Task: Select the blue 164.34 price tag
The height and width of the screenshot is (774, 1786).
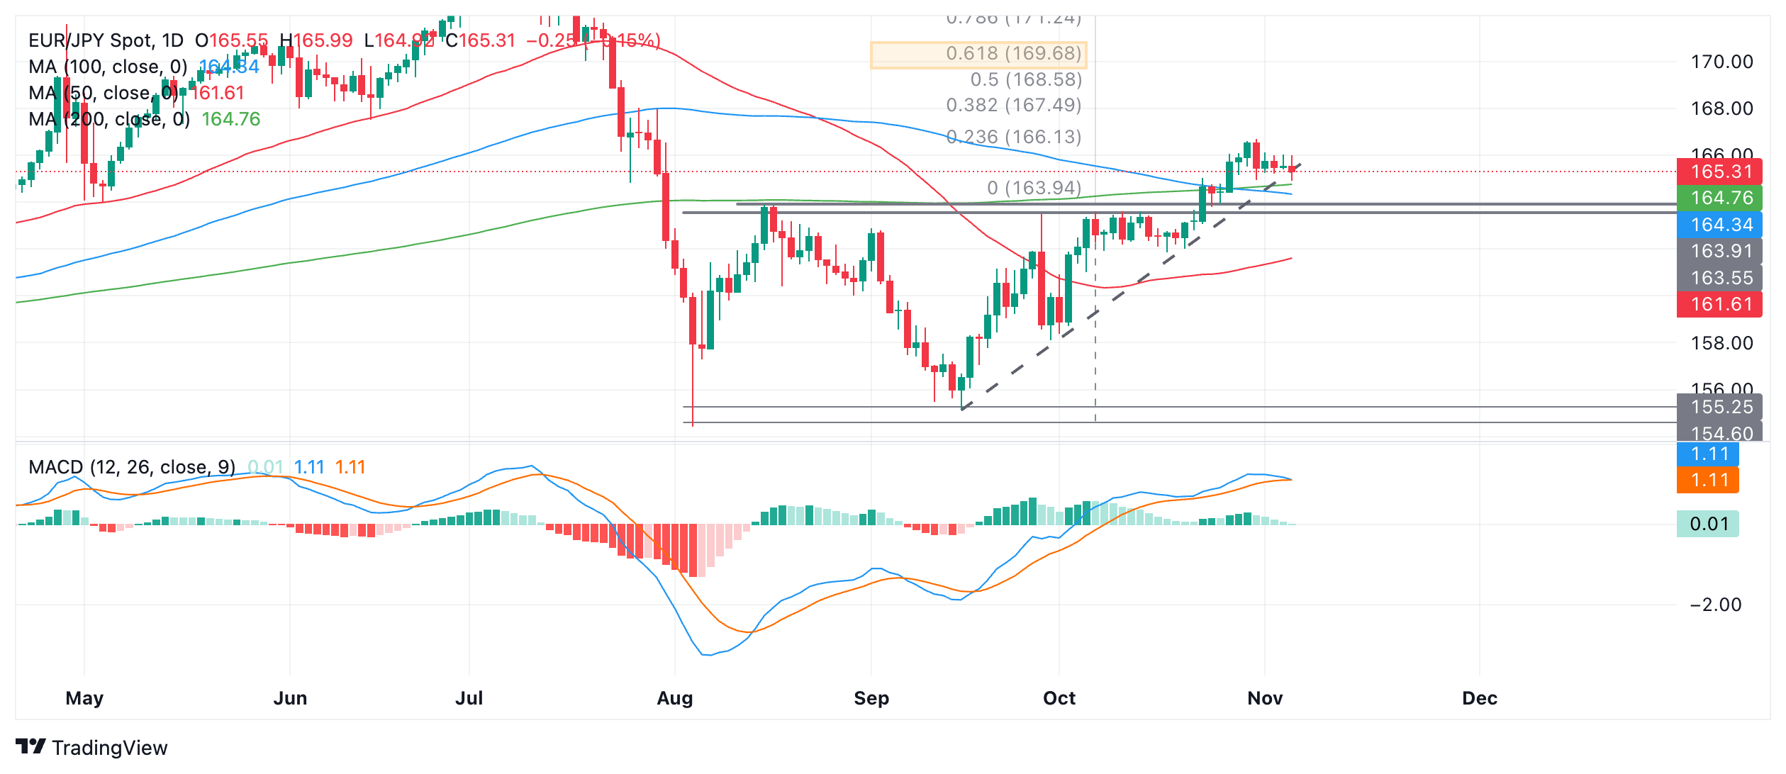Action: click(1719, 225)
